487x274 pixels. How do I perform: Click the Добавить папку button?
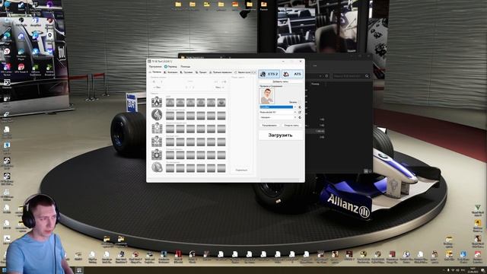pyautogui.click(x=281, y=81)
